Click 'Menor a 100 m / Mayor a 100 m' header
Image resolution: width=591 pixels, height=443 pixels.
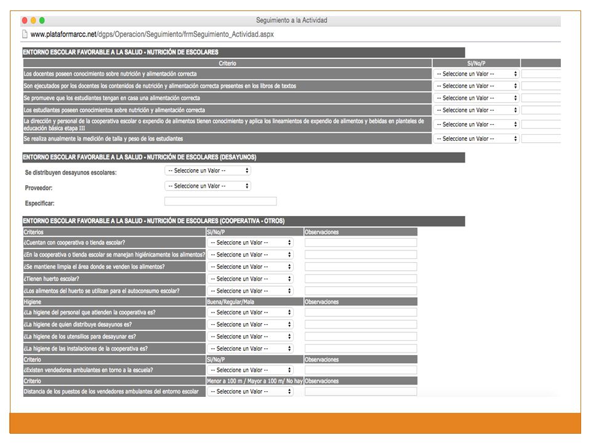tap(255, 381)
